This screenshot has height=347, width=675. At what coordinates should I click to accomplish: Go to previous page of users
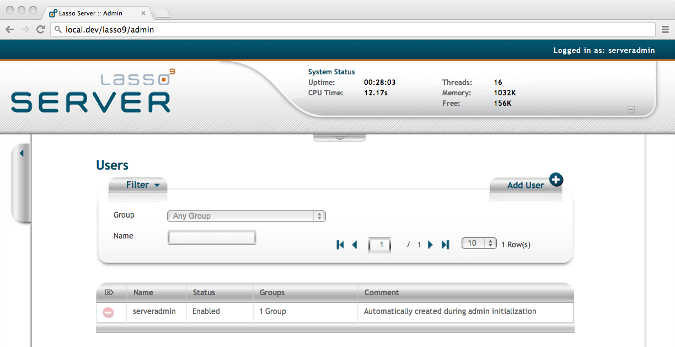click(355, 245)
